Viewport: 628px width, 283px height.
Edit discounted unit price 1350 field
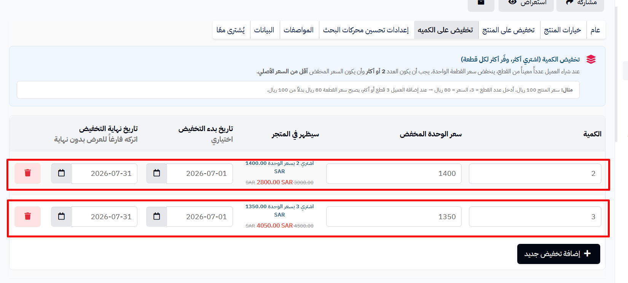point(394,217)
